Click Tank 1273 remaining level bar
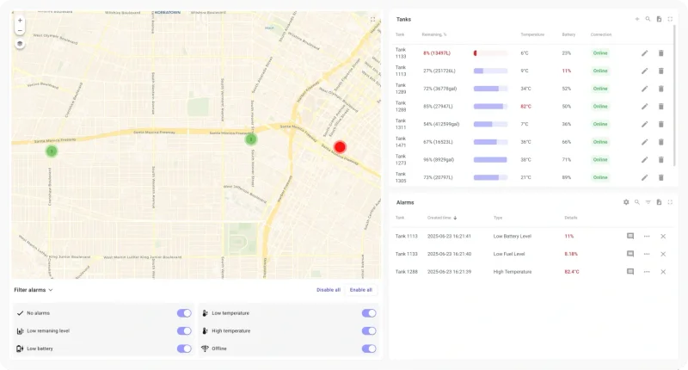This screenshot has height=370, width=688. click(x=490, y=160)
